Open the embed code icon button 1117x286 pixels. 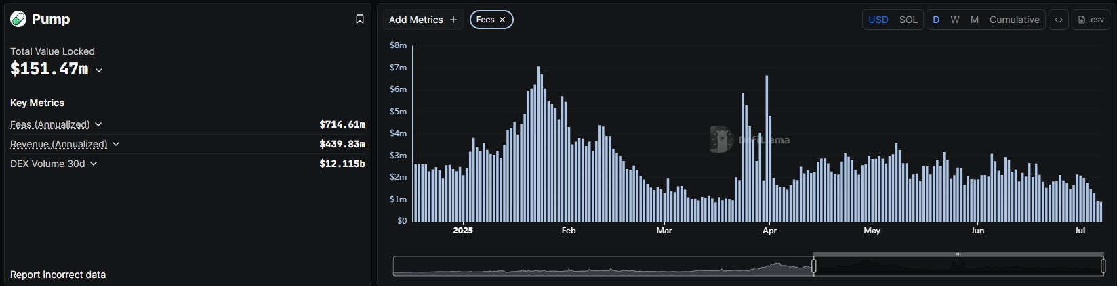(x=1059, y=20)
